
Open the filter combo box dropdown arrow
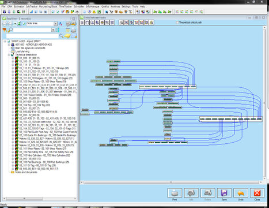53,30
